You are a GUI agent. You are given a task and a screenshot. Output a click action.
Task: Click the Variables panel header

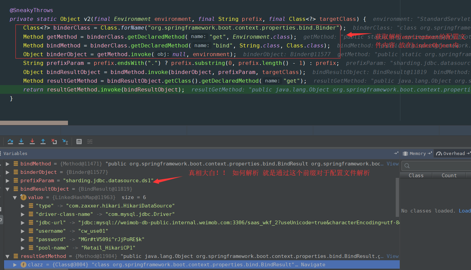tap(15, 153)
